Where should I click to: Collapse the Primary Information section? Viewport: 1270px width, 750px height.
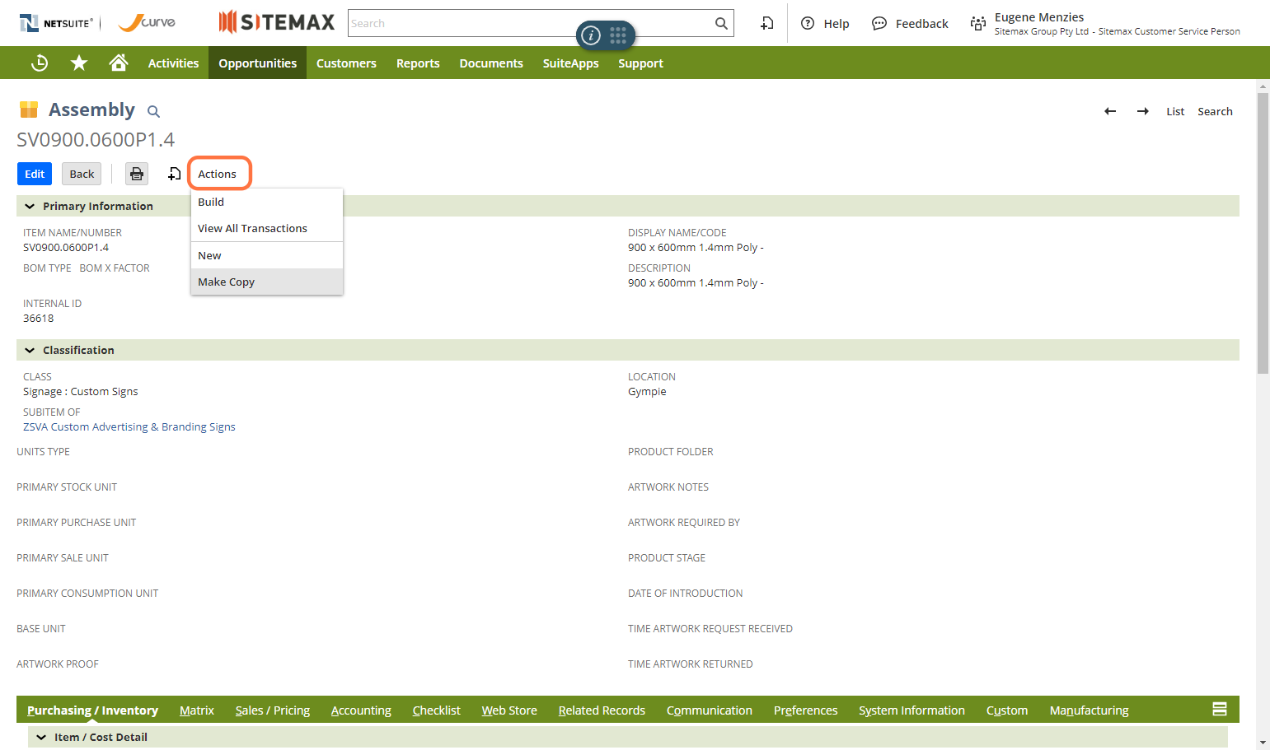point(30,206)
